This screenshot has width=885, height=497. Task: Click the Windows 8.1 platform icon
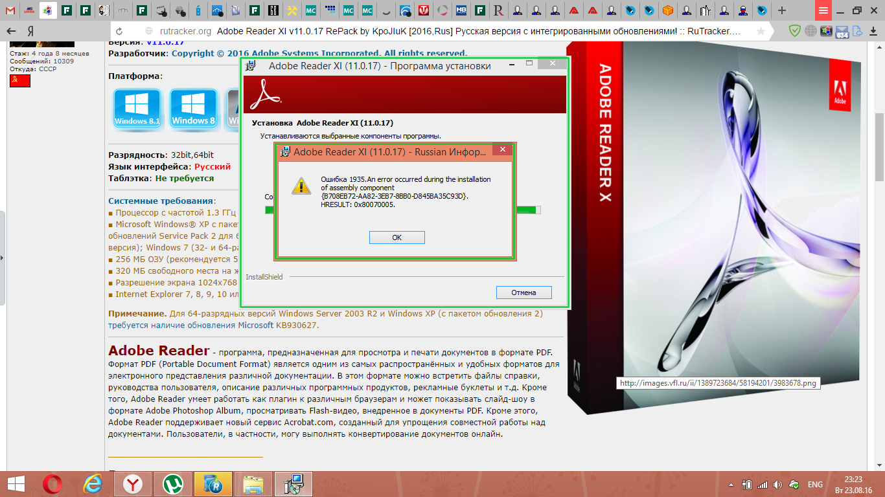tap(137, 109)
